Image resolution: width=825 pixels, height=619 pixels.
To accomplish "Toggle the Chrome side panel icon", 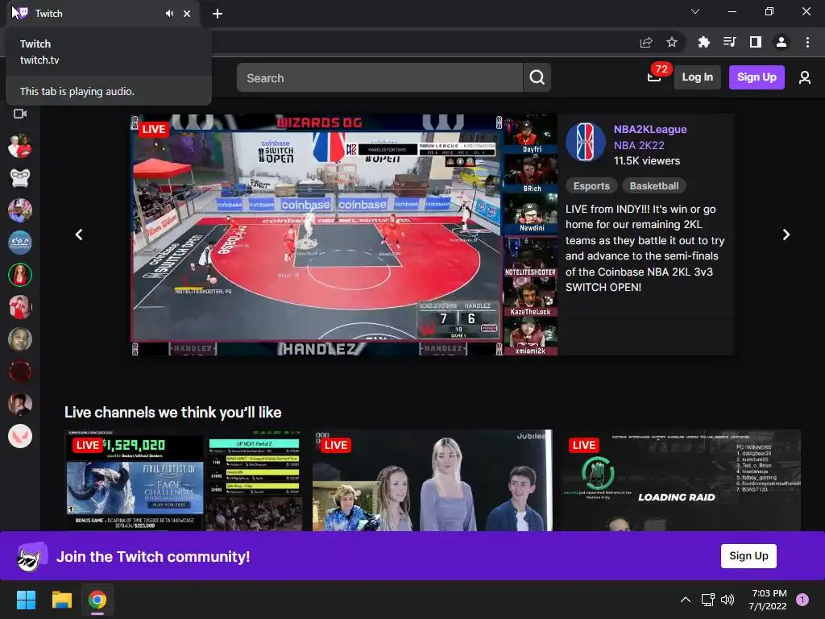I will click(755, 42).
